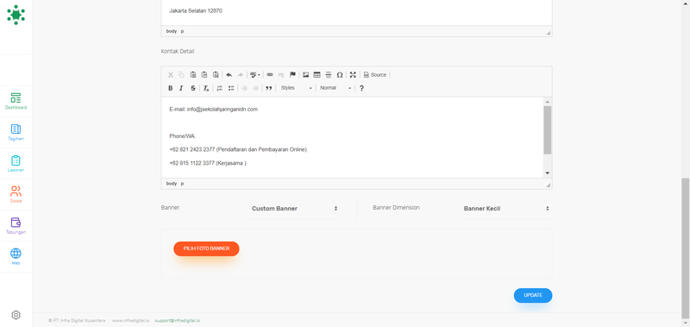Click the Kontak Detail editor scrollbar thumb
Screen dimensions: 690x327
pyautogui.click(x=548, y=129)
